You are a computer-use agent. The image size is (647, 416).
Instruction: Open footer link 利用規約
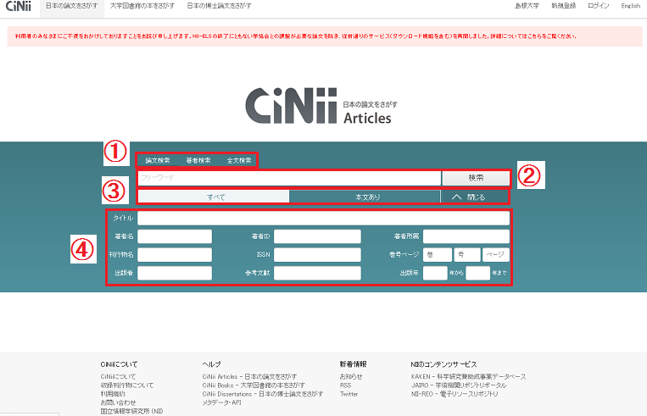coord(113,394)
